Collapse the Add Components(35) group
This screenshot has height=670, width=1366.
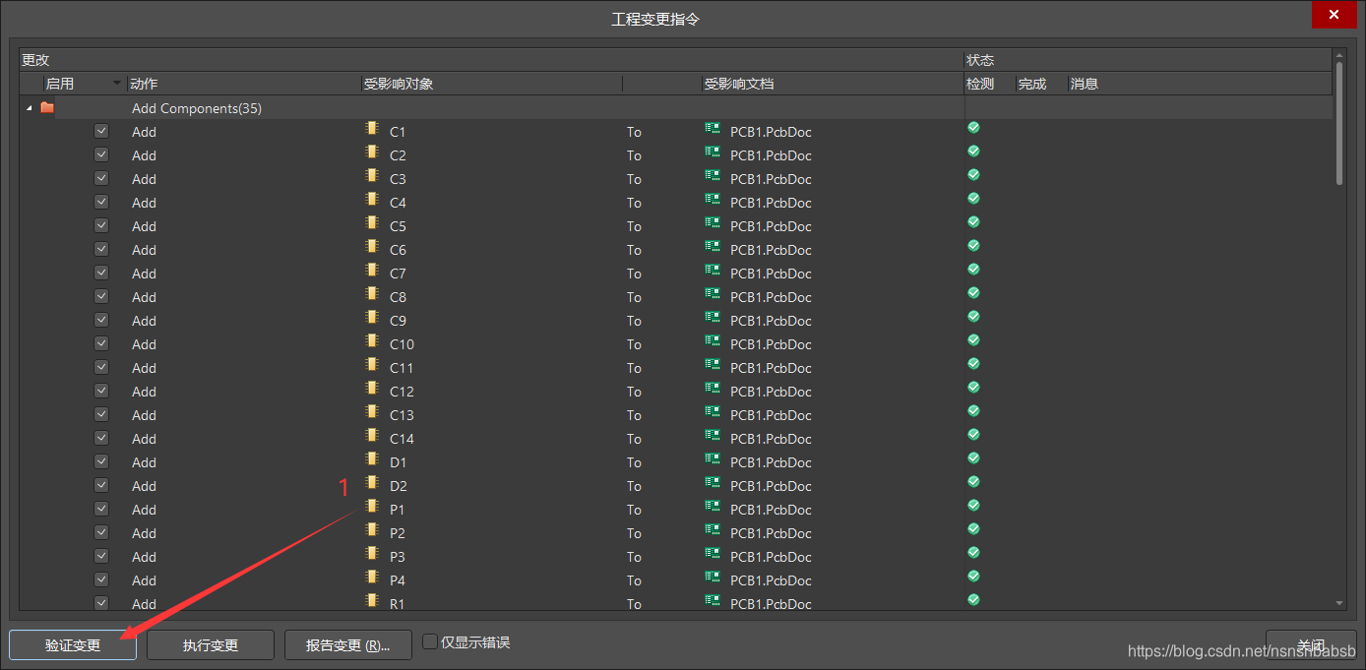(29, 108)
